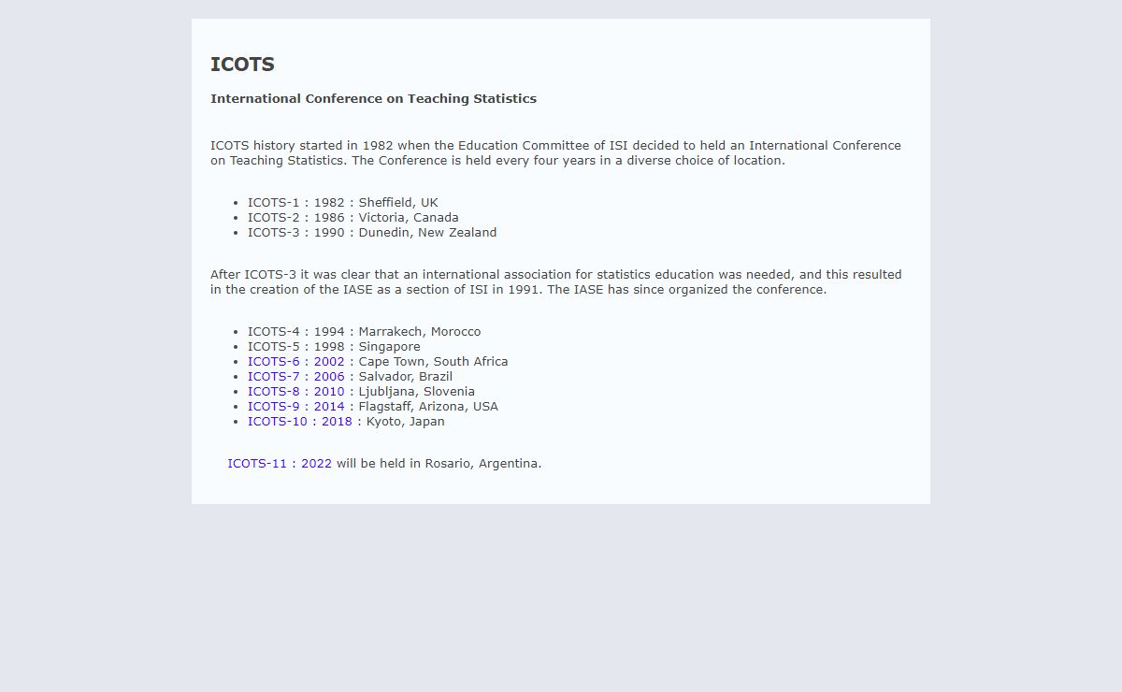Follow the ICOTS-8 : 2010 link
1122x692 pixels.
pos(296,391)
